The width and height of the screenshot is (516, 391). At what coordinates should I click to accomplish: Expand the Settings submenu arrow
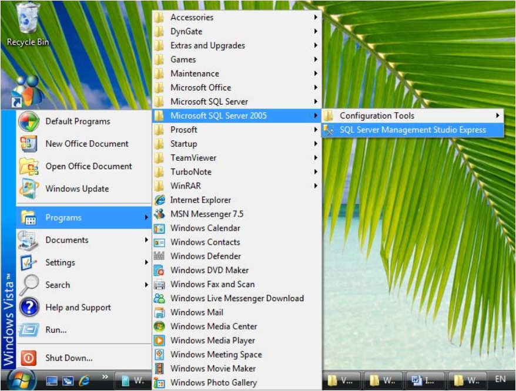[146, 262]
